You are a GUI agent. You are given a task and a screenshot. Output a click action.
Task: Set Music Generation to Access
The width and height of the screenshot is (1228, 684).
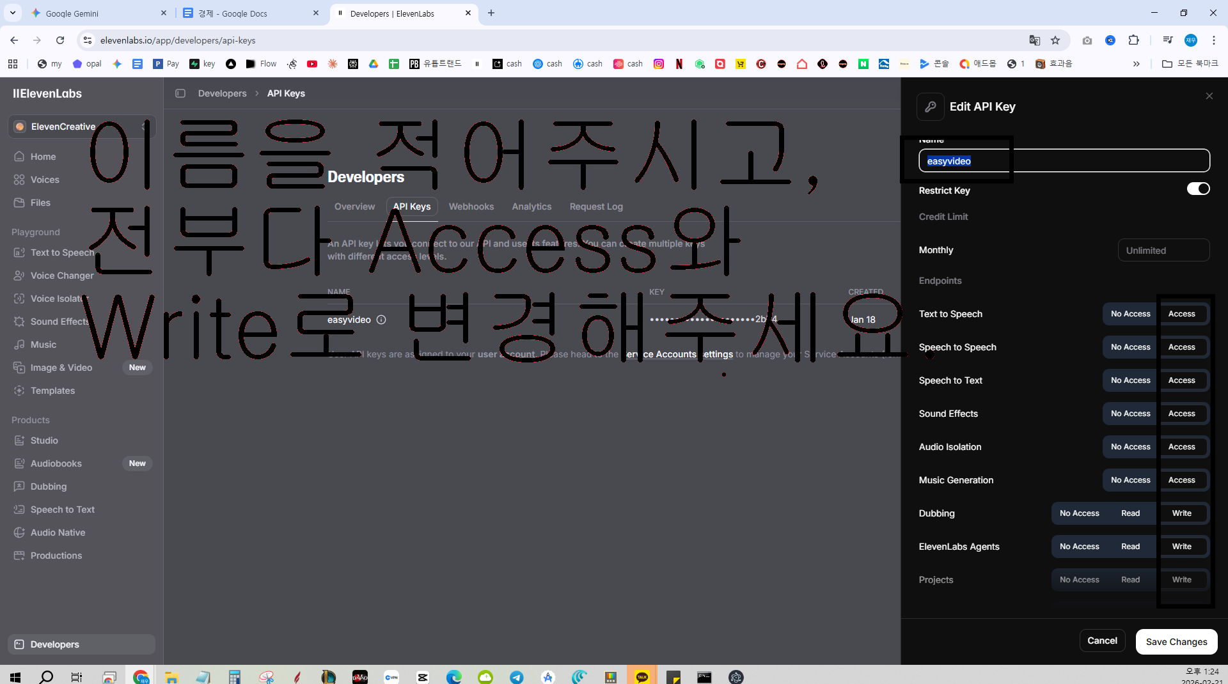coord(1181,480)
